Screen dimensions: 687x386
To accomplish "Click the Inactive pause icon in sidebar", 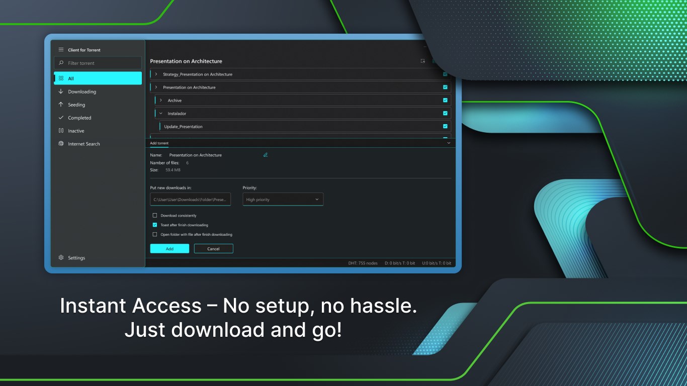I will coord(61,131).
